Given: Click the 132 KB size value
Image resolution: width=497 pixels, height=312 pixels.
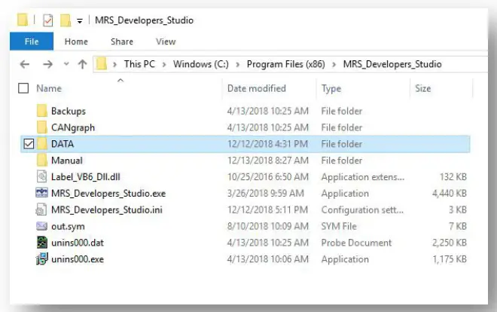Looking at the screenshot, I should (453, 177).
